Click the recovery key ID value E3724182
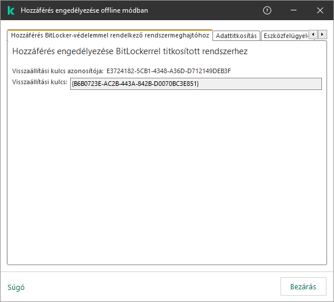334x302 pixels. pyautogui.click(x=169, y=71)
